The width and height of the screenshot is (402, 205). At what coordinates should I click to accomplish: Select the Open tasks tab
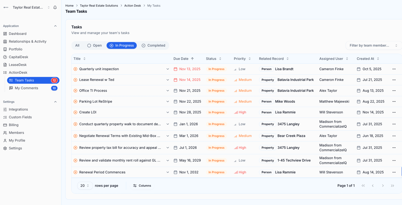pyautogui.click(x=94, y=45)
